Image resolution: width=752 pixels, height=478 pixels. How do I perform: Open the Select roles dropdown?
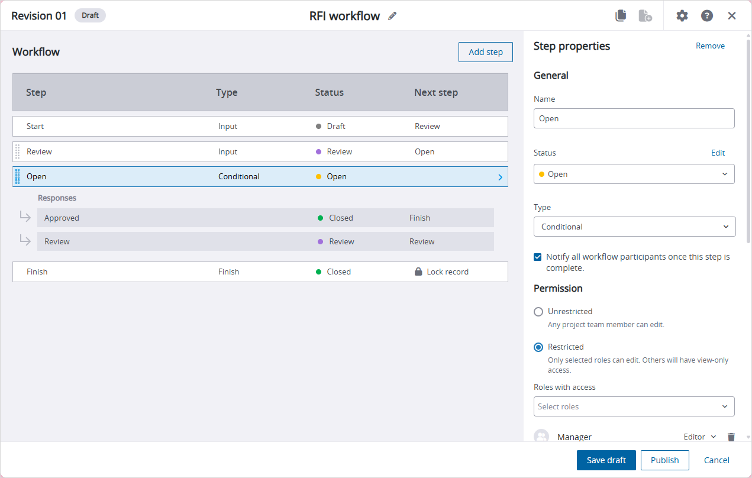tap(634, 406)
